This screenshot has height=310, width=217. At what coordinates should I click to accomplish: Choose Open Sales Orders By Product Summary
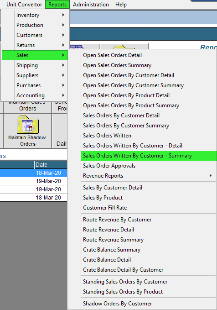coord(149,105)
